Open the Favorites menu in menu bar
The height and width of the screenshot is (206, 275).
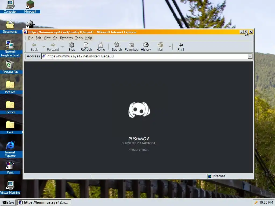coord(66,38)
